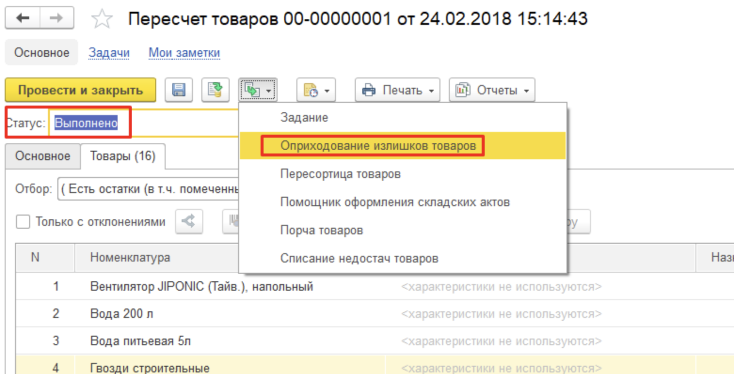Open the Задачи link
734x386 pixels.
(109, 53)
